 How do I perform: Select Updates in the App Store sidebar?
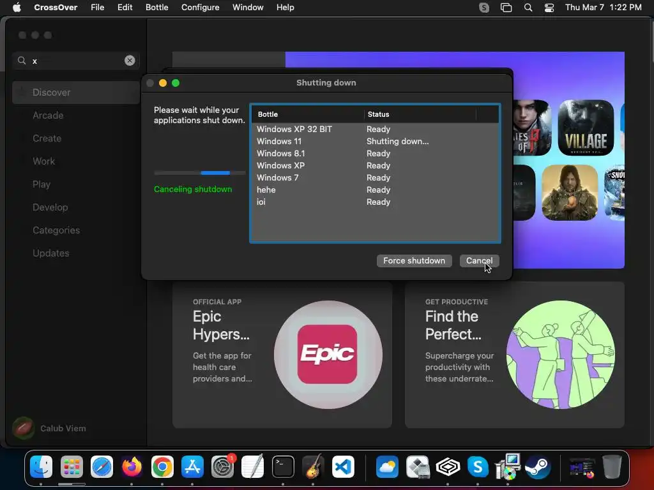[76, 253]
